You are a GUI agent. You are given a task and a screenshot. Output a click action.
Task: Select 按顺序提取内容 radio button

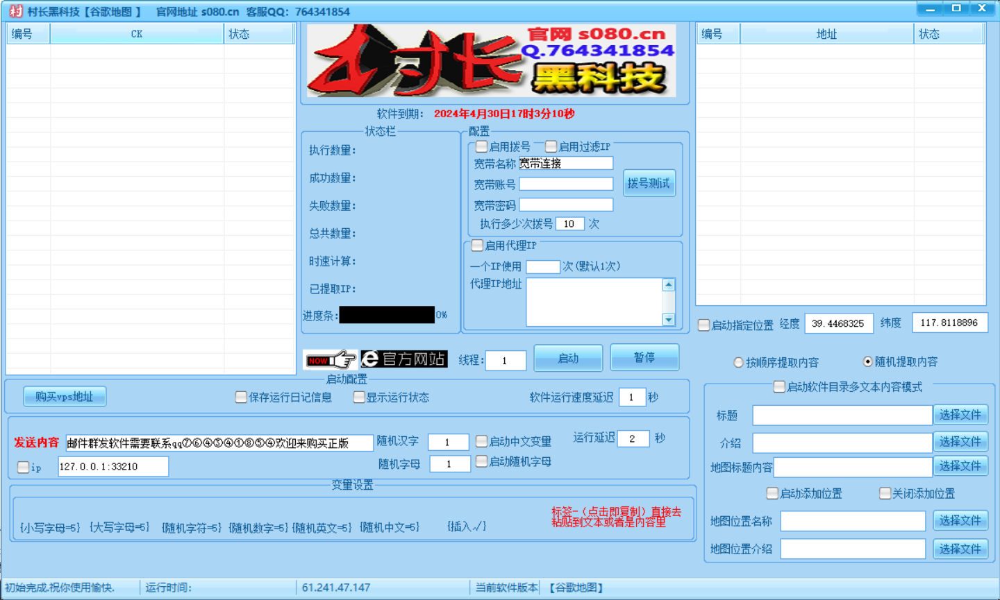click(x=738, y=362)
